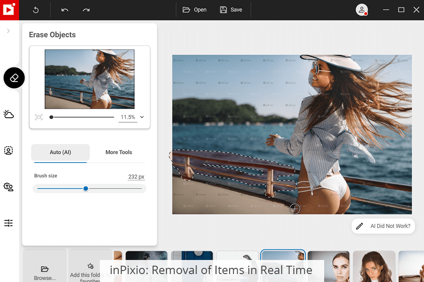Save the current image
Viewport: 424px width, 282px height.
[x=231, y=10]
